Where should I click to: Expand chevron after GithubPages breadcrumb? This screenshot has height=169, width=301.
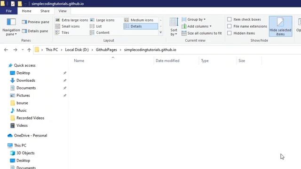(x=120, y=50)
